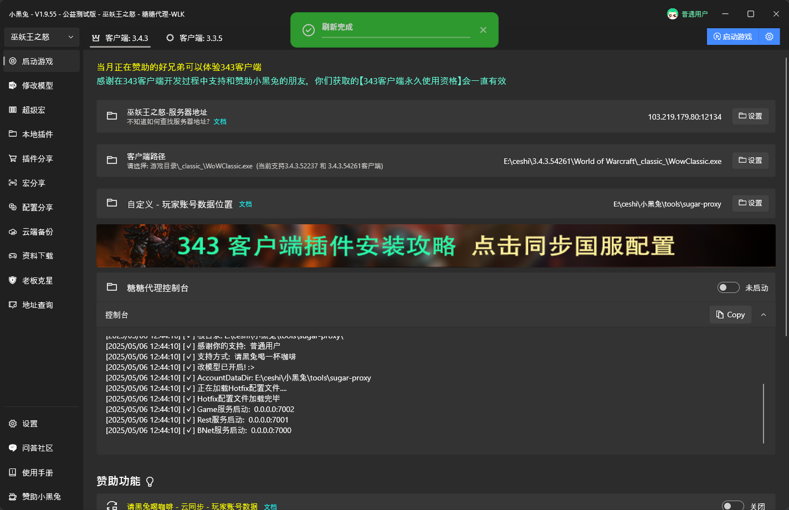Click the 云端备份 cloud icon
Viewport: 789px width, 510px height.
click(13, 231)
